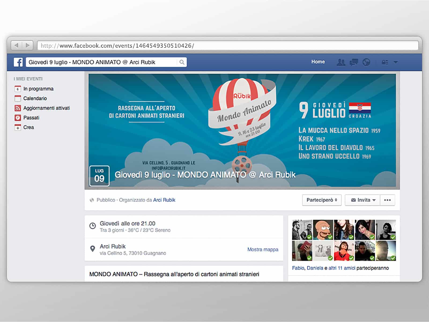Open Daniela's profile link
The image size is (429, 322).
[x=315, y=268]
